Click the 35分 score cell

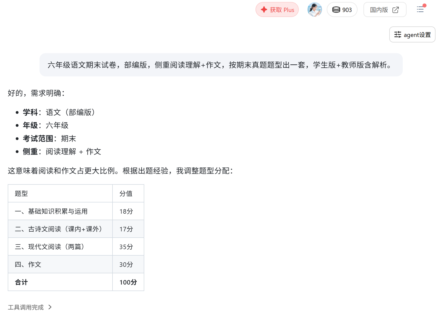[128, 247]
